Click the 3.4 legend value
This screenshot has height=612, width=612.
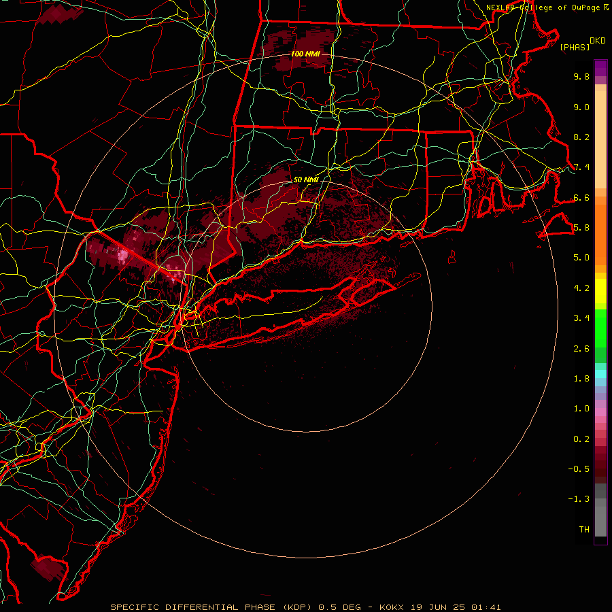coord(581,318)
